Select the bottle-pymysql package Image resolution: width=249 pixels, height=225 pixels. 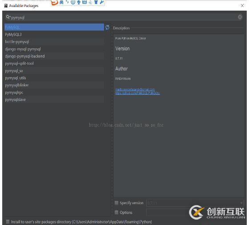[x=54, y=42]
